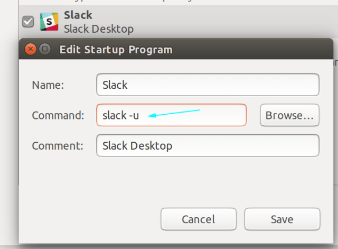Focus the Name text field
Viewport: 338px width, 249px height.
[208, 85]
